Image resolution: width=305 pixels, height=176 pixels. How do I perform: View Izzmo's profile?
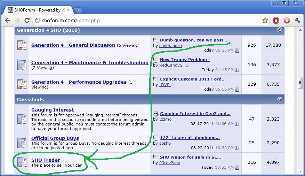[165, 119]
